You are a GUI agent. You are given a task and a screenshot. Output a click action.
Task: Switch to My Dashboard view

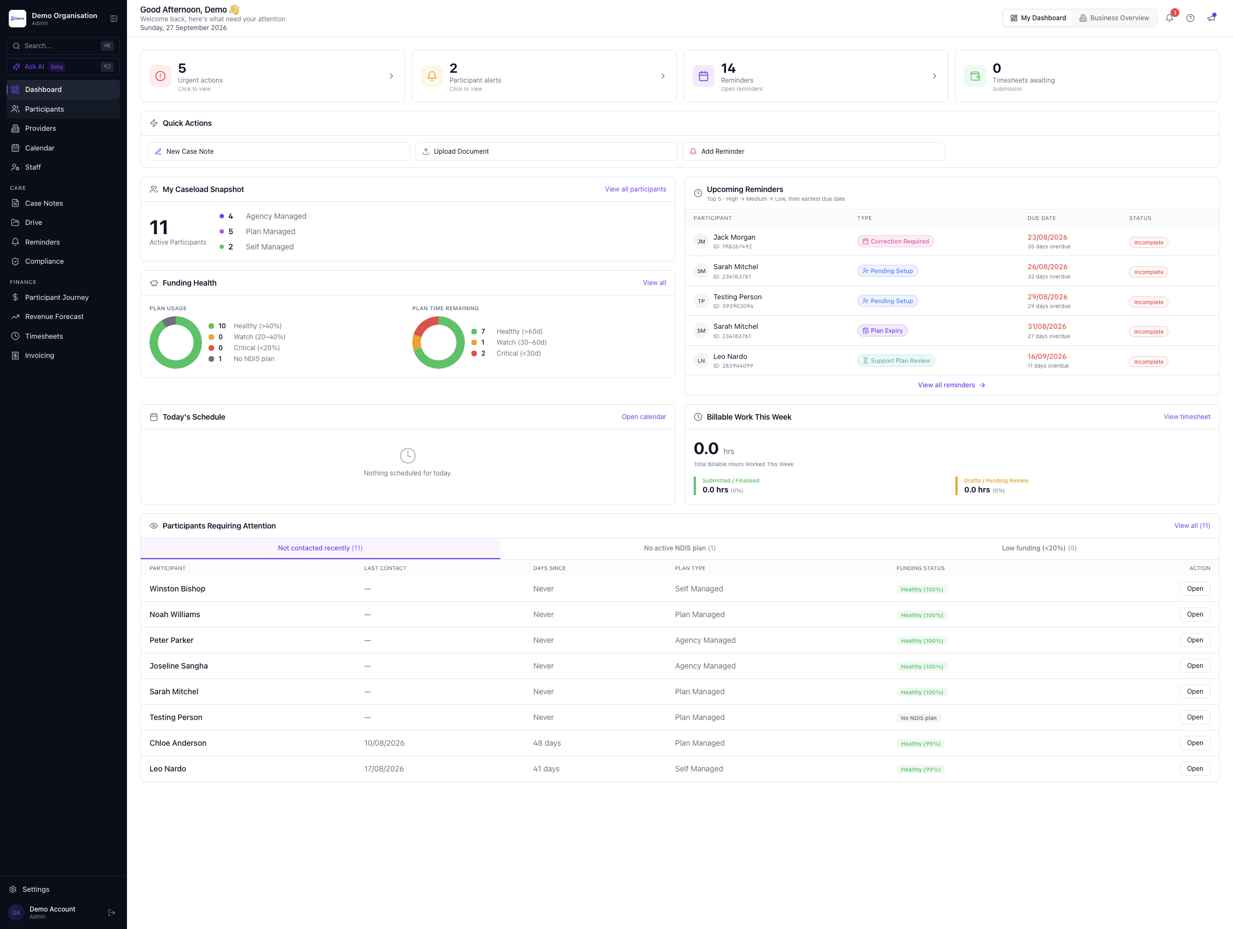click(x=1038, y=18)
